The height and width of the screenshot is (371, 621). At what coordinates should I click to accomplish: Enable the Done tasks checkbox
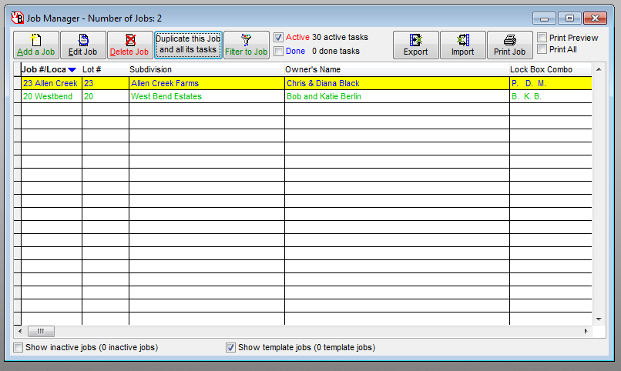point(279,52)
